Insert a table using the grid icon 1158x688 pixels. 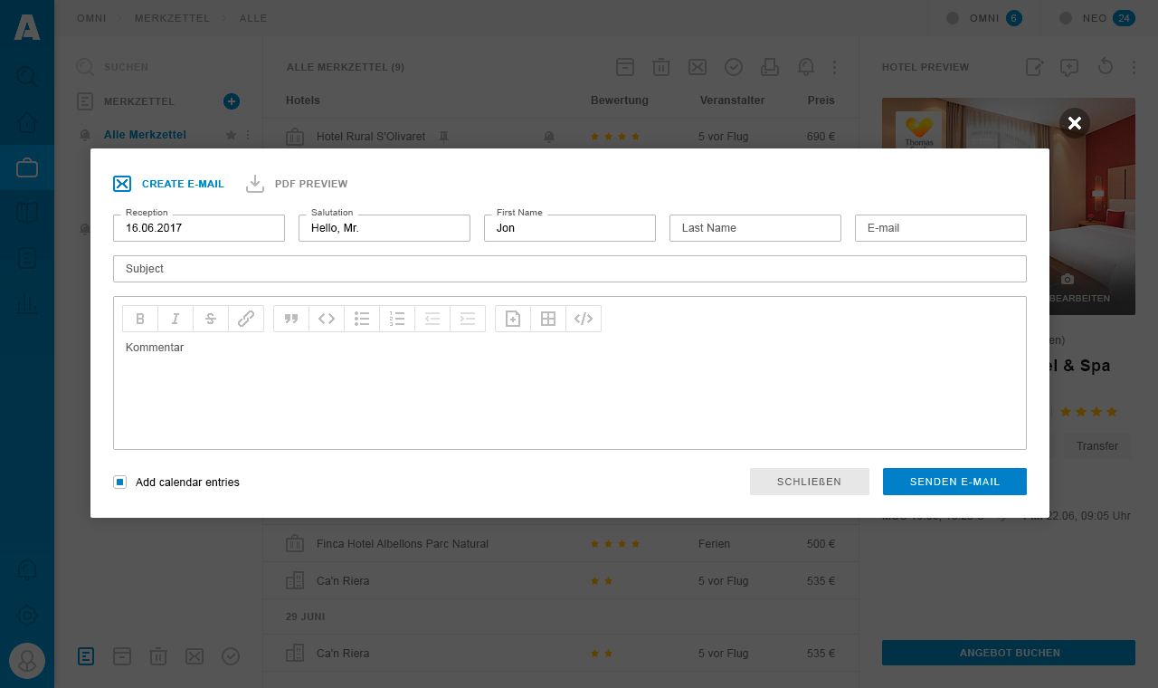click(x=548, y=319)
